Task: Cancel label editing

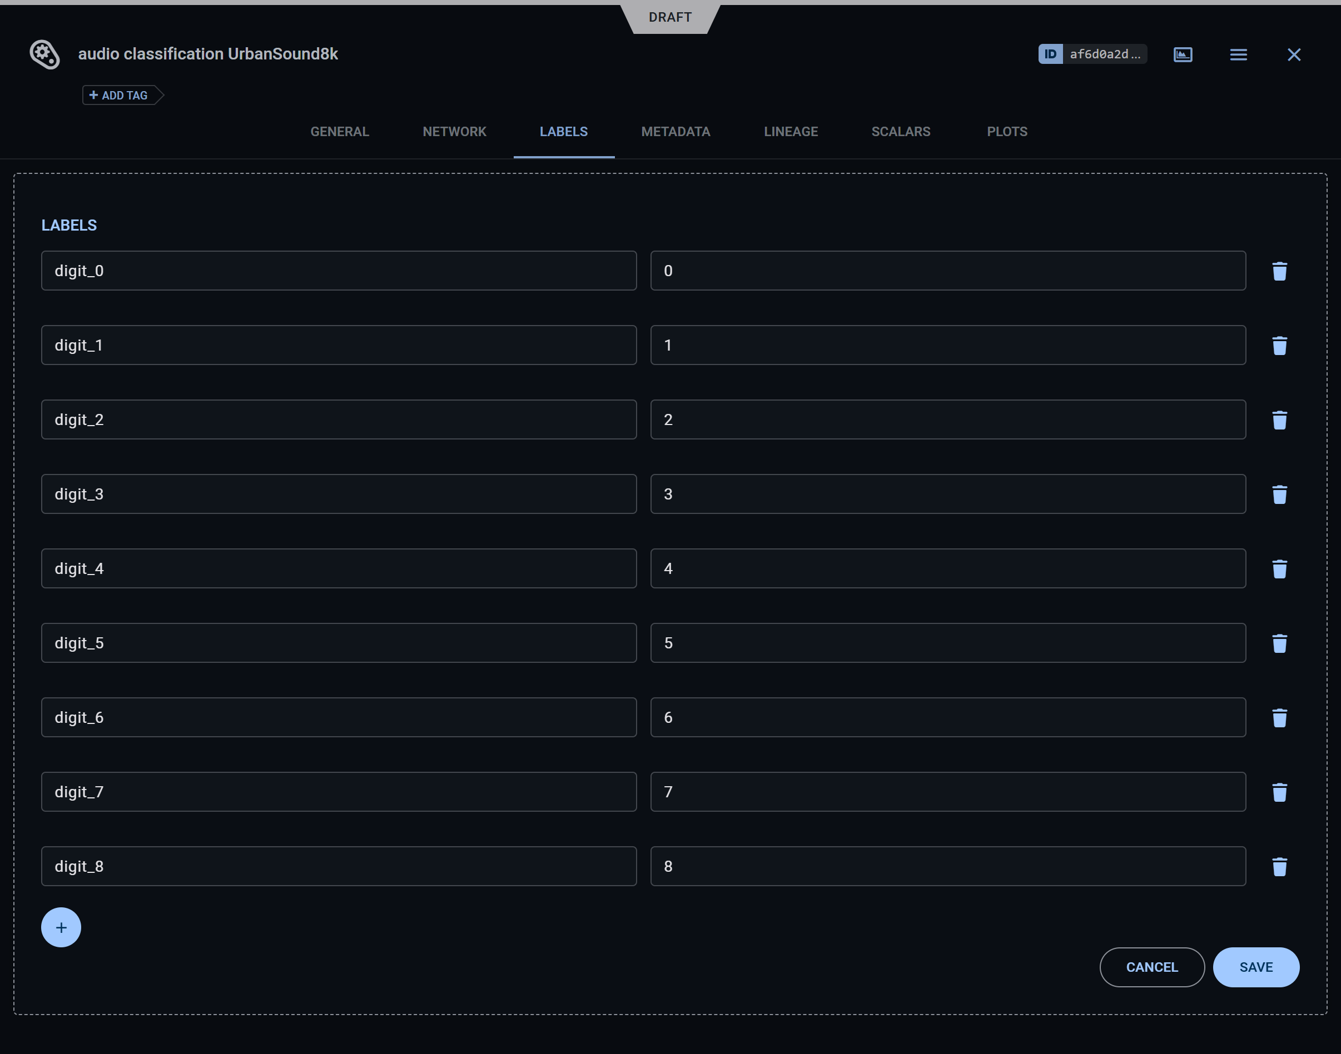Action: coord(1151,967)
